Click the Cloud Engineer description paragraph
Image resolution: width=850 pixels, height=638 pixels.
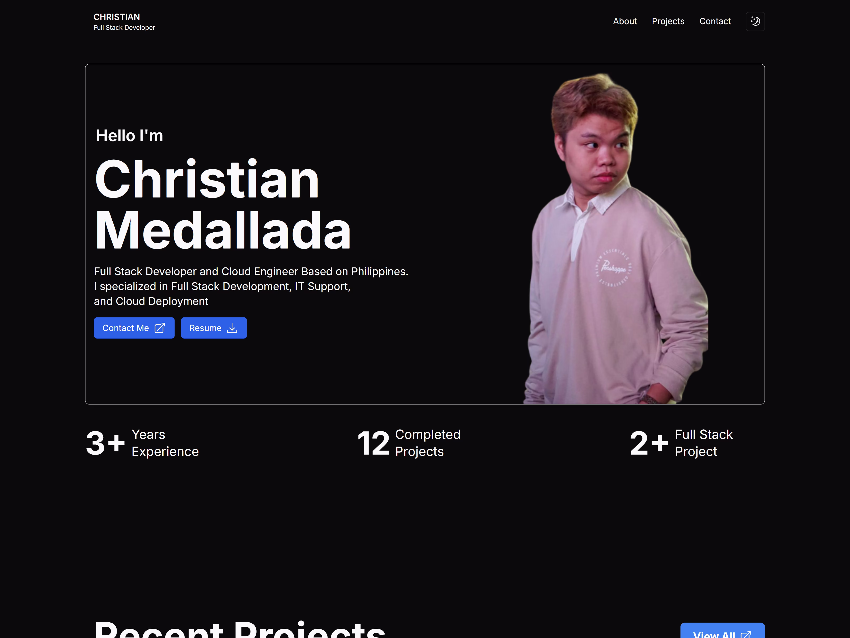tap(251, 286)
